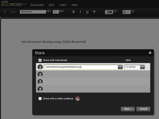
Task: Apply Underline formatting
Action: click(87, 12)
